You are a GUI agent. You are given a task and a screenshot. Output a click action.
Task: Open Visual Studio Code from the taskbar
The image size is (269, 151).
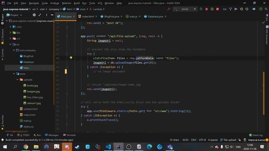click(x=108, y=147)
